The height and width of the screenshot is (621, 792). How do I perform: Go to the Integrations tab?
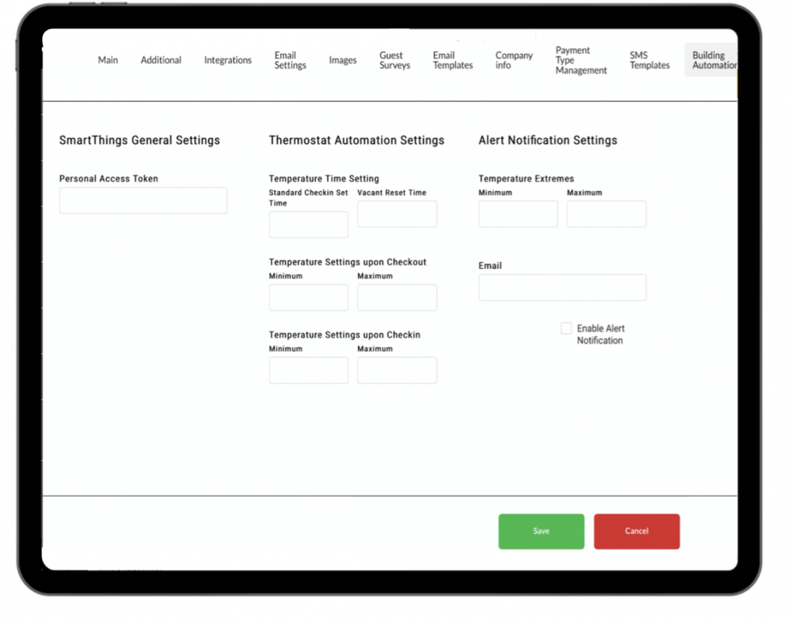click(228, 61)
